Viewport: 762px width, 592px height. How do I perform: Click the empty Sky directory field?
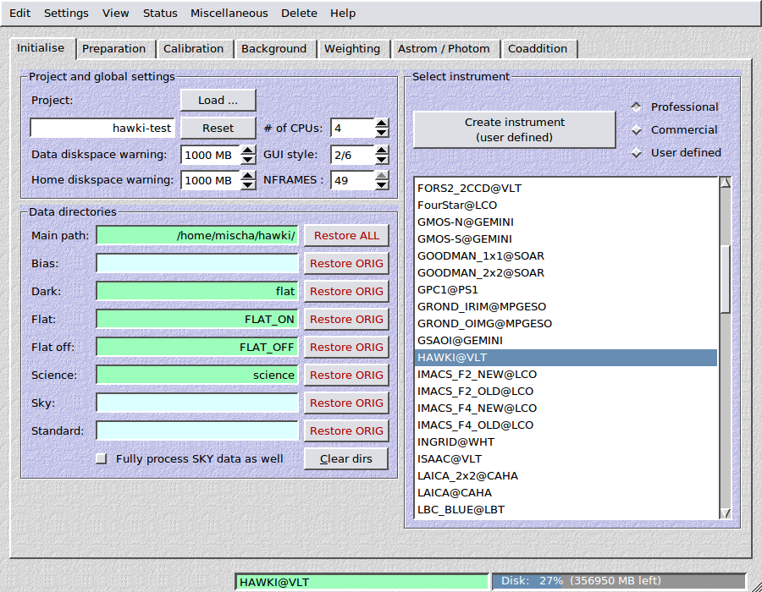tap(197, 403)
